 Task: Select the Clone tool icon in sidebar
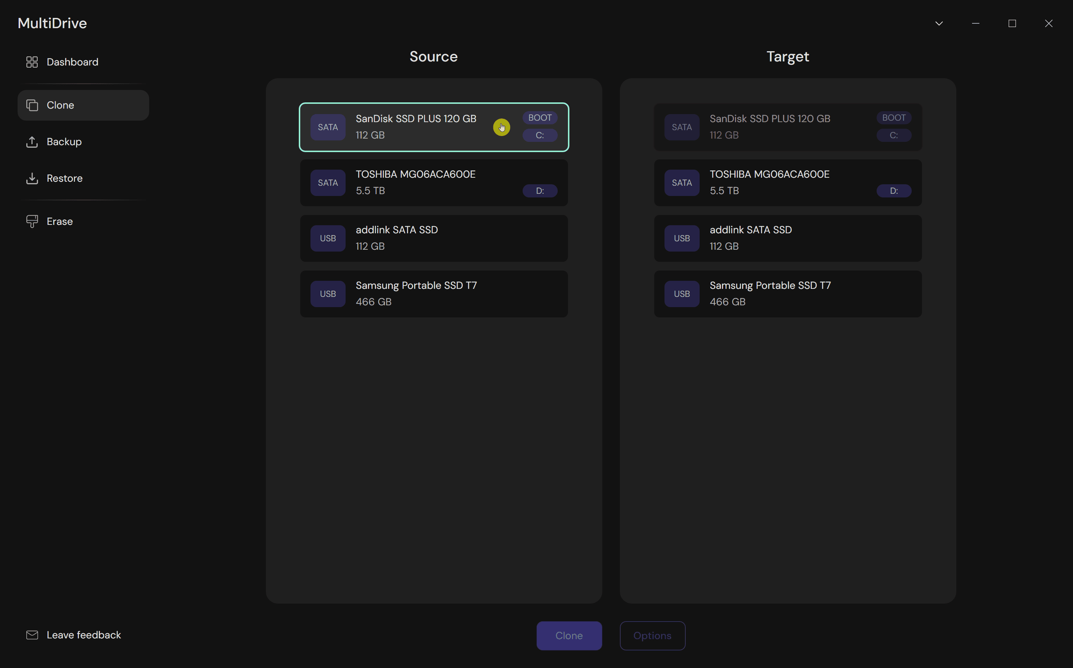(x=31, y=105)
